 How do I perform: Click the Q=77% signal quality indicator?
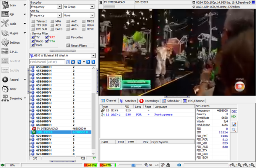click(106, 165)
